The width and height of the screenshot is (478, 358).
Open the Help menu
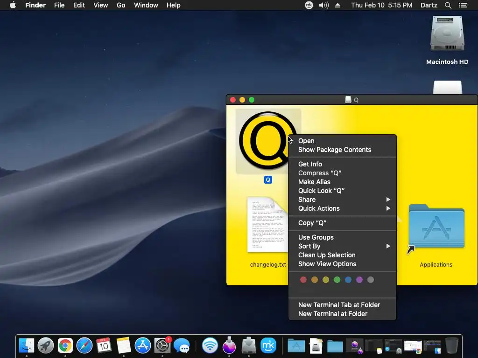click(174, 5)
